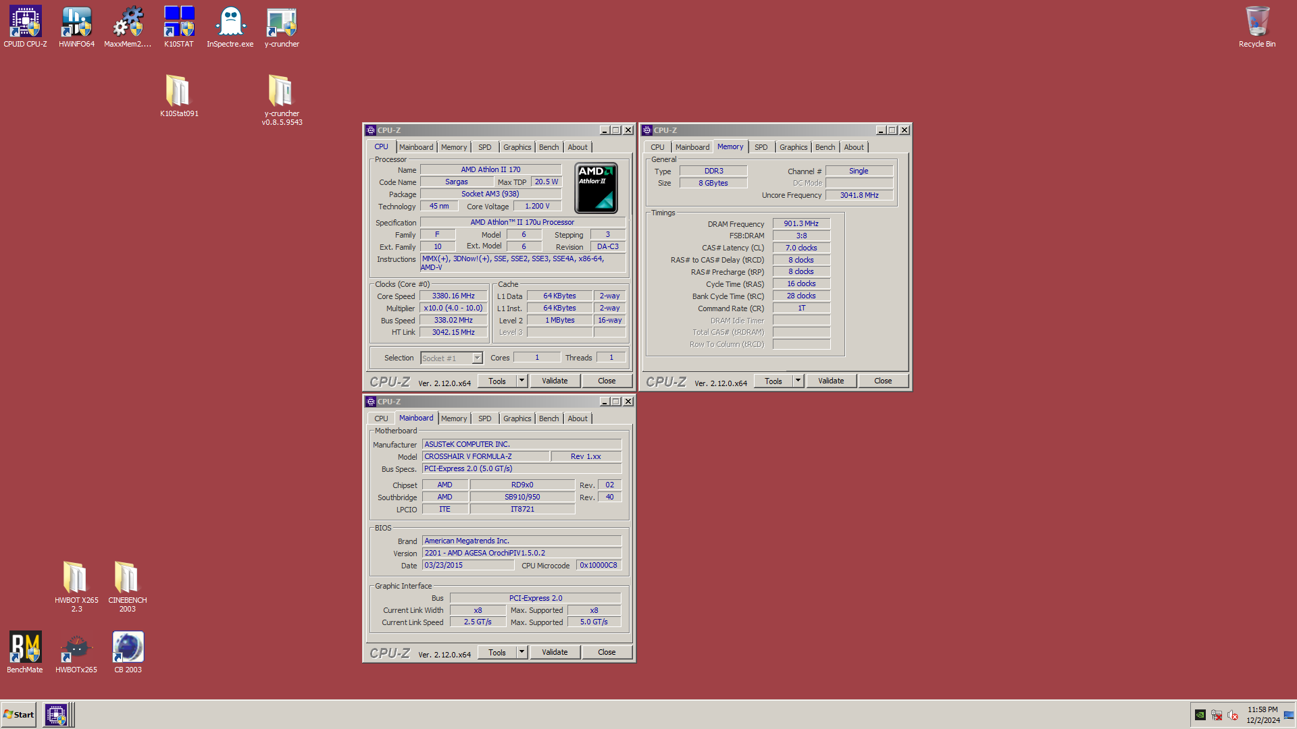Click CPU-Z title icon in CPU window
Image resolution: width=1297 pixels, height=729 pixels.
coord(371,130)
